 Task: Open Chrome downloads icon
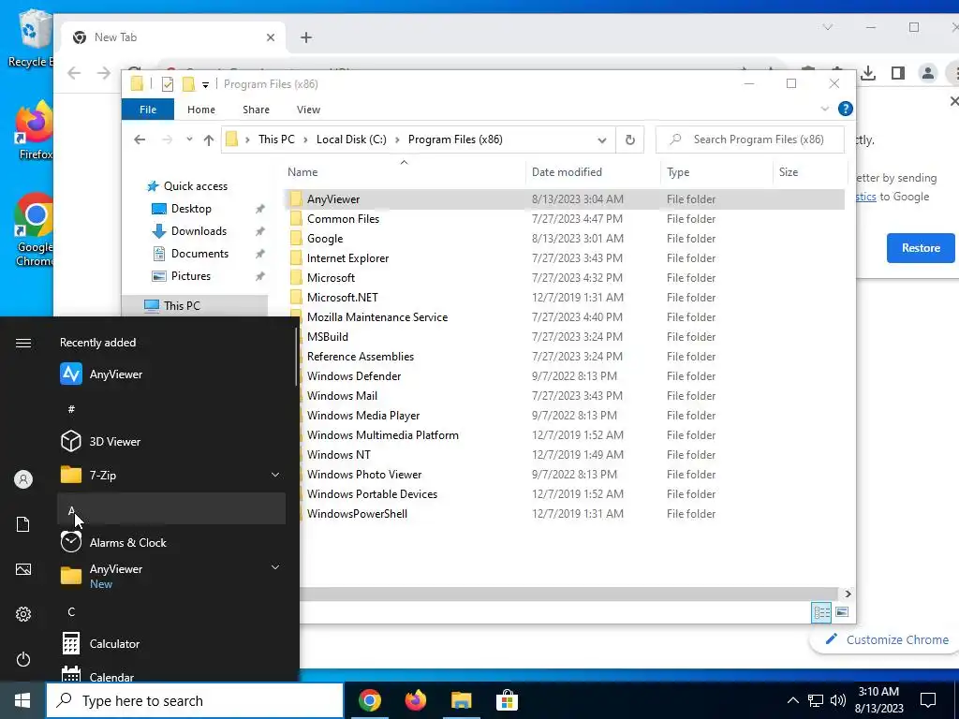point(868,73)
